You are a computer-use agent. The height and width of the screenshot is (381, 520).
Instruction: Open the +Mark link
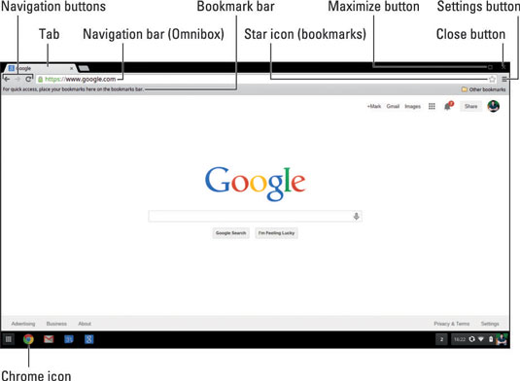(x=374, y=106)
